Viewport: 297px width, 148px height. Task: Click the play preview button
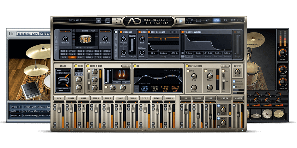click(180, 21)
